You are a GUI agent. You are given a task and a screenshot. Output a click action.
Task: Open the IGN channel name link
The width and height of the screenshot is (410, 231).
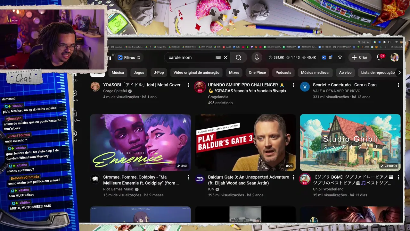coord(211,189)
